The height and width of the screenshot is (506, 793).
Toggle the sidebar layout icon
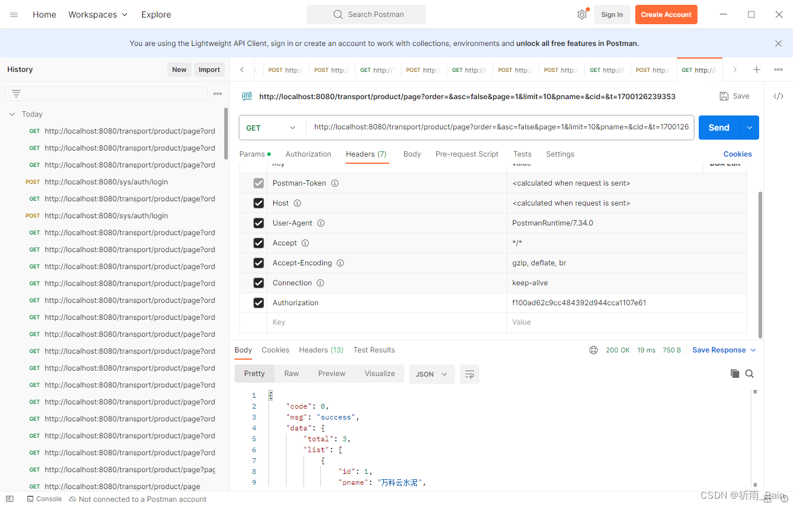tap(10, 499)
